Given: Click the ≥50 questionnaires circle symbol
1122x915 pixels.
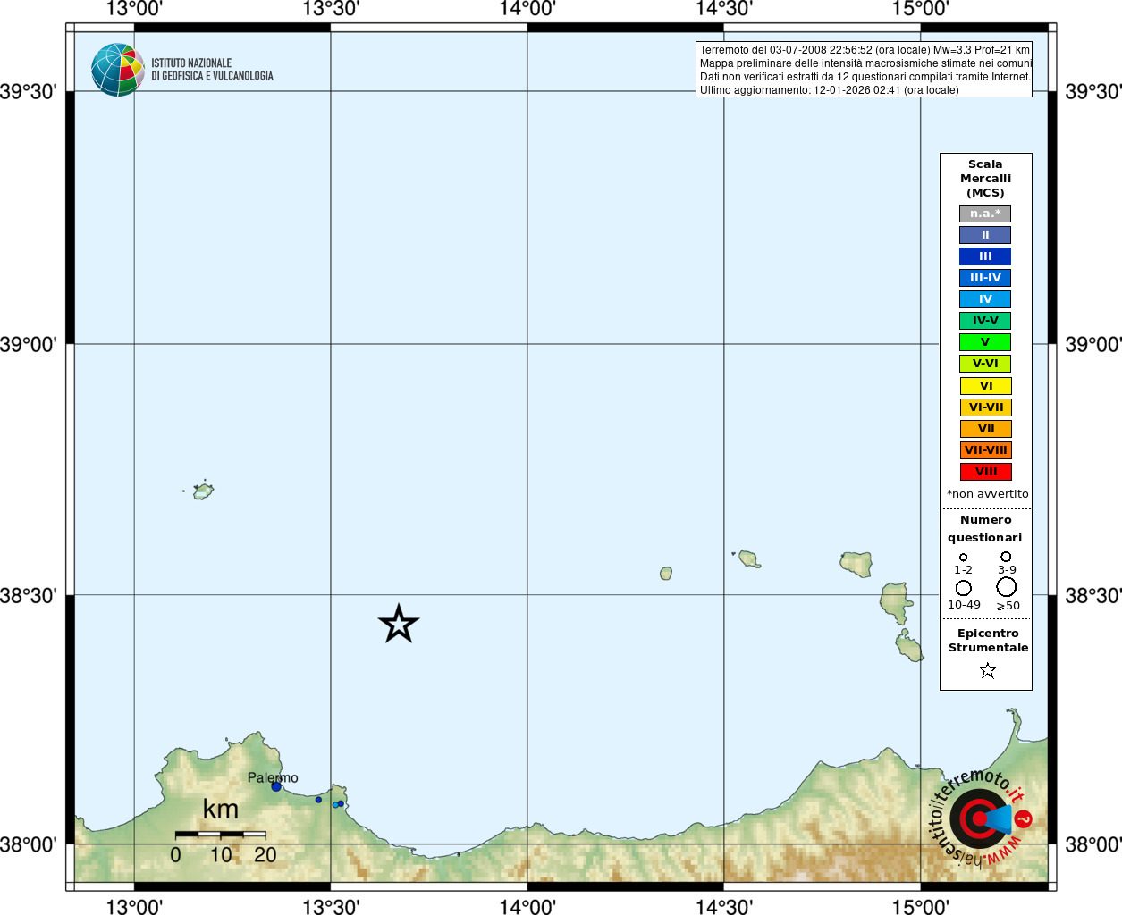Looking at the screenshot, I should [1007, 587].
